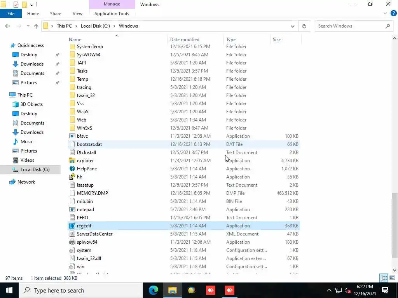Viewport: 398px width, 298px height.
Task: Go back with the Back arrow
Action: 7,26
